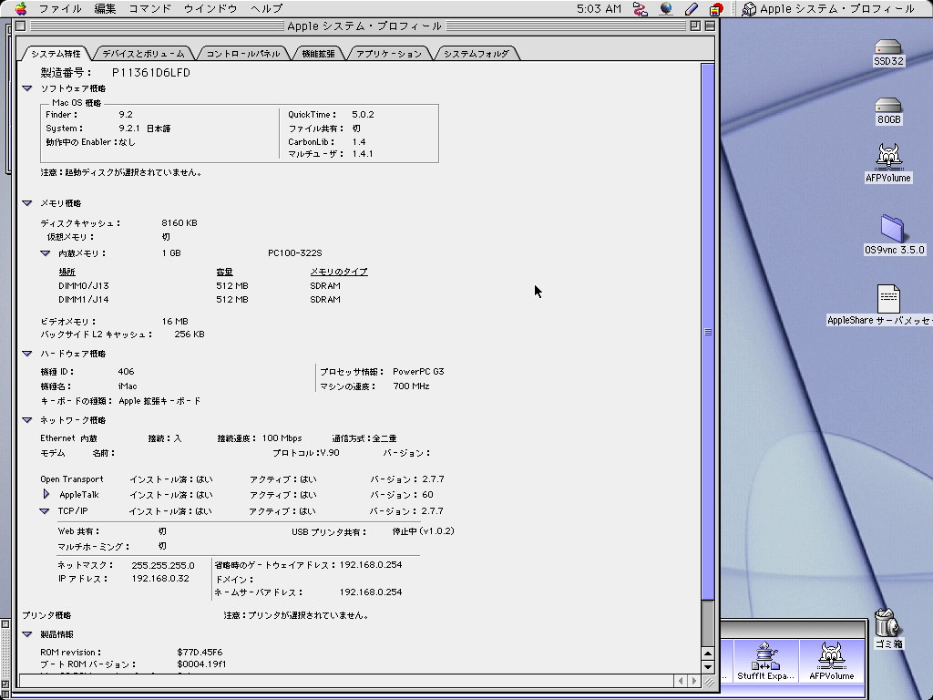Image resolution: width=933 pixels, height=700 pixels.
Task: Click the DIMM1/J14 memory row
Action: [x=200, y=299]
